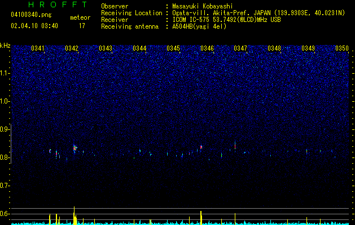This screenshot has height=225, width=355.
Task: Click the "Receiving antenna" label
Action: pyautogui.click(x=130, y=26)
